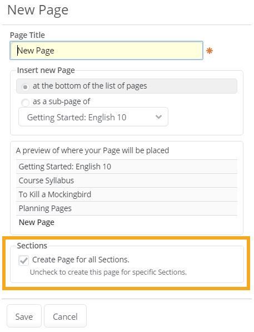Click 'at the bottom of the list of pages' label
The width and height of the screenshot is (254, 332).
pos(90,86)
